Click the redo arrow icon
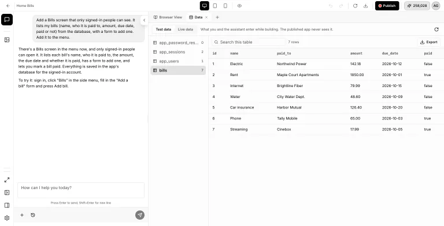Viewport: 444px width, 226px height. tap(341, 6)
